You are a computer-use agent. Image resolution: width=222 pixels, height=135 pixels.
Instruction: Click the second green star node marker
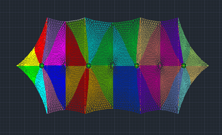coord(89,66)
